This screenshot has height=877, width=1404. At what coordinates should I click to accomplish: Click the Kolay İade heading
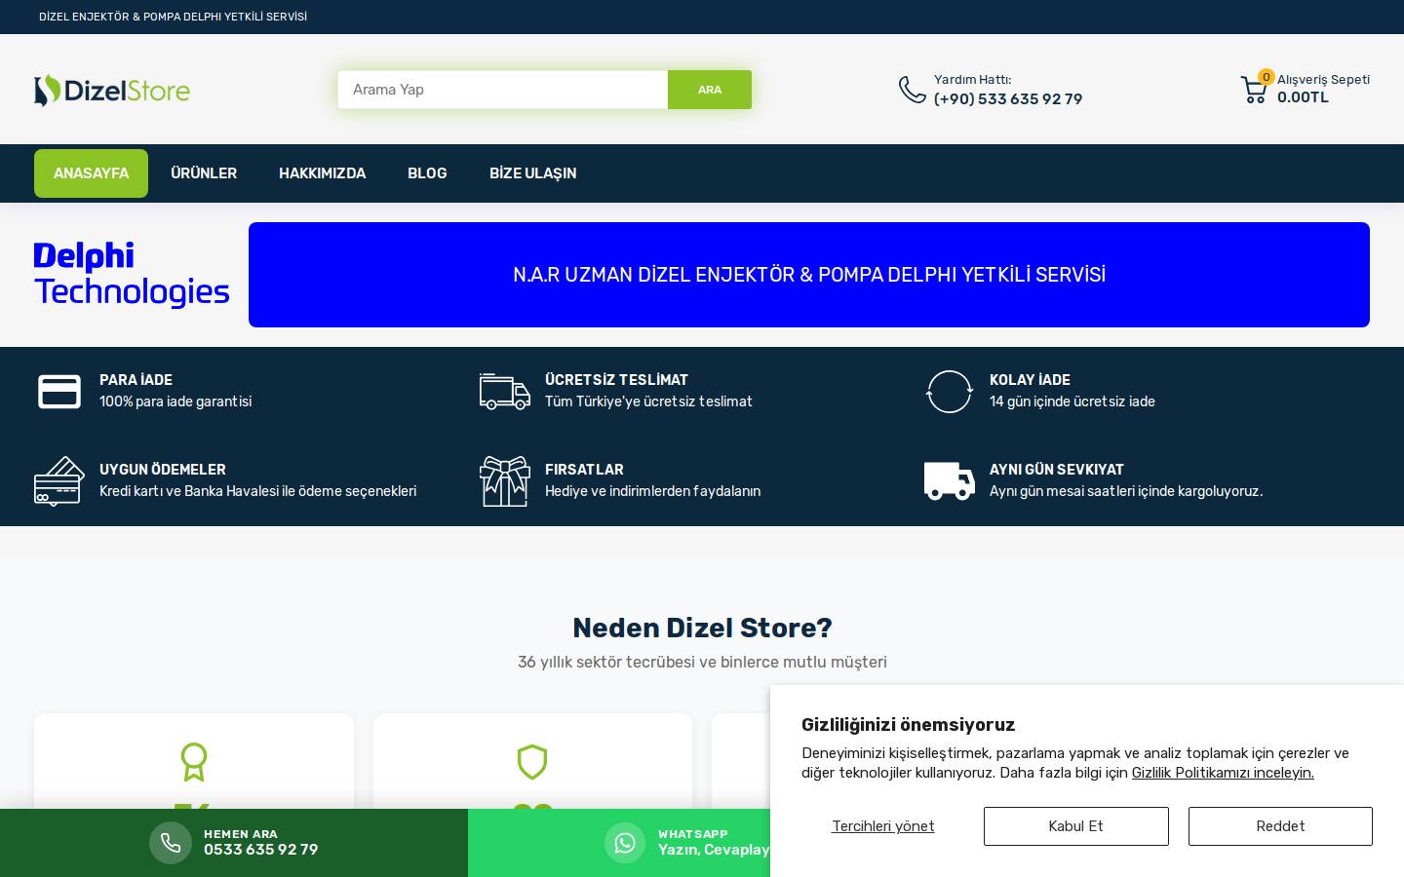(x=1030, y=380)
